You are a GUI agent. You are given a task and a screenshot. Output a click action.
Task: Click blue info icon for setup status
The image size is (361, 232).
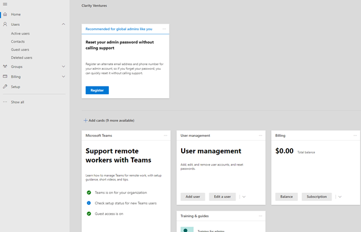(x=89, y=203)
